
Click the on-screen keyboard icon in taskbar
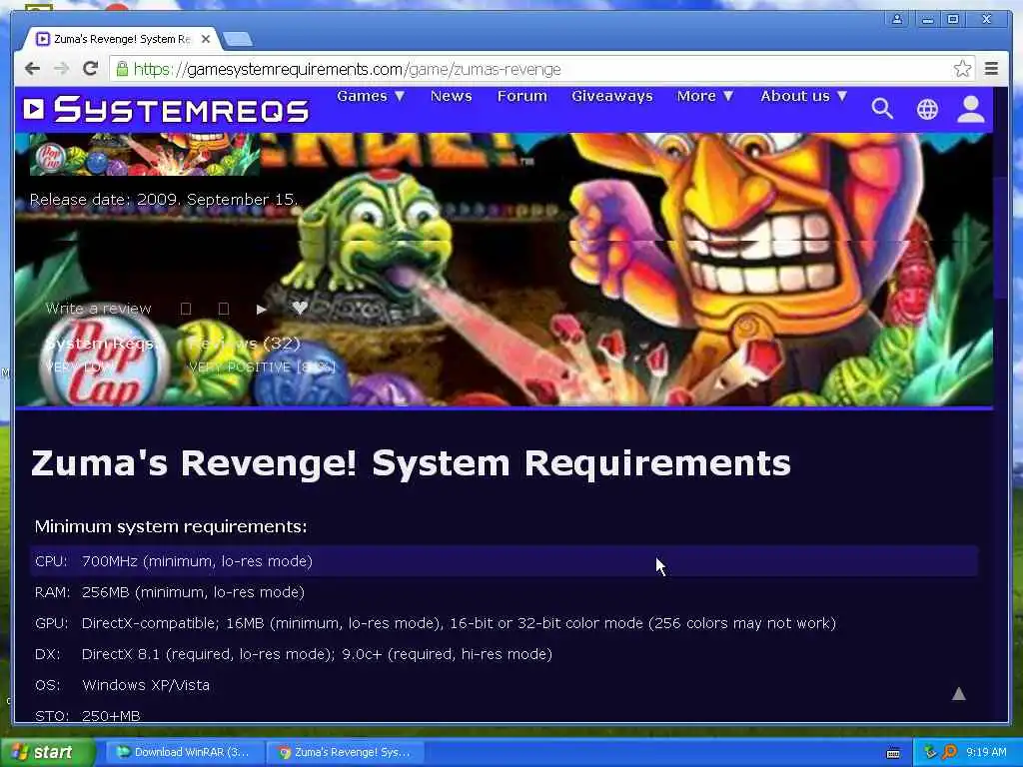point(893,753)
